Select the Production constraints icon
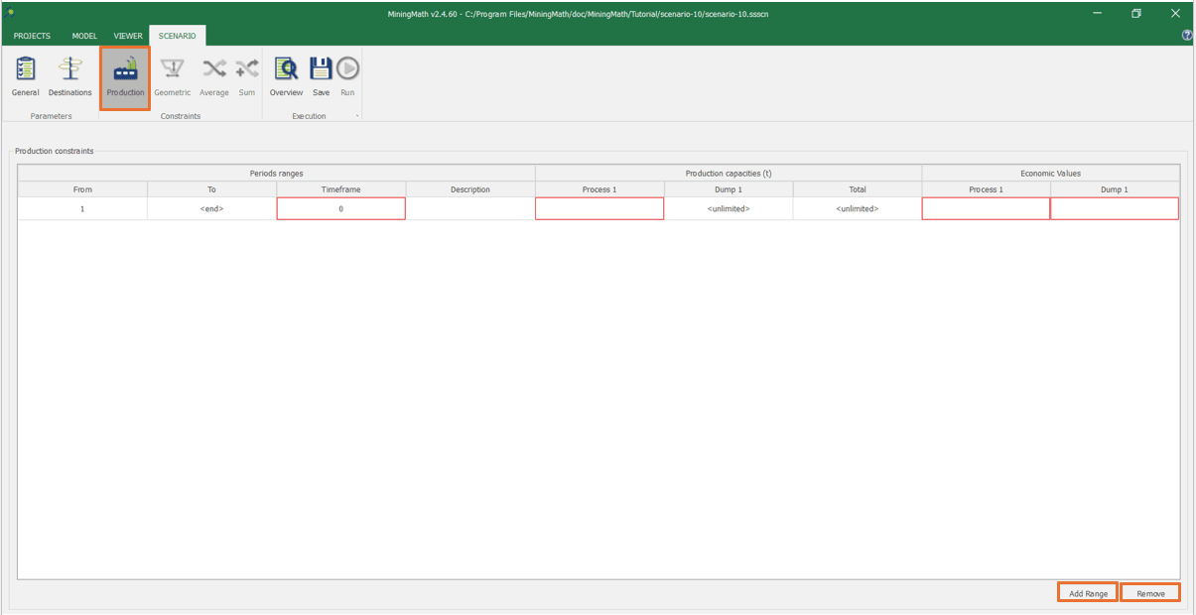This screenshot has height=615, width=1196. pyautogui.click(x=125, y=76)
